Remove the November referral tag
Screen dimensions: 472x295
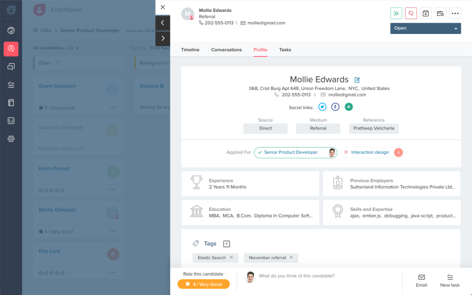point(291,257)
